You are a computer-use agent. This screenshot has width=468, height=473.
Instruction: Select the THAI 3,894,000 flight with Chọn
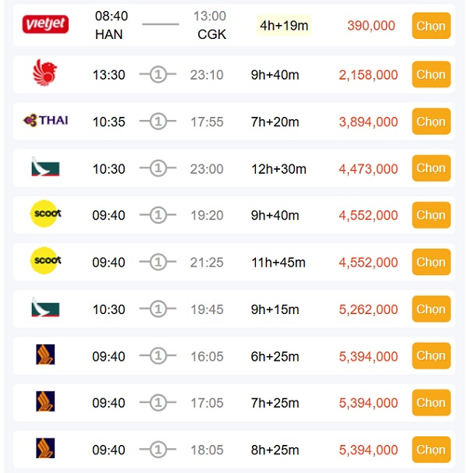tap(431, 122)
